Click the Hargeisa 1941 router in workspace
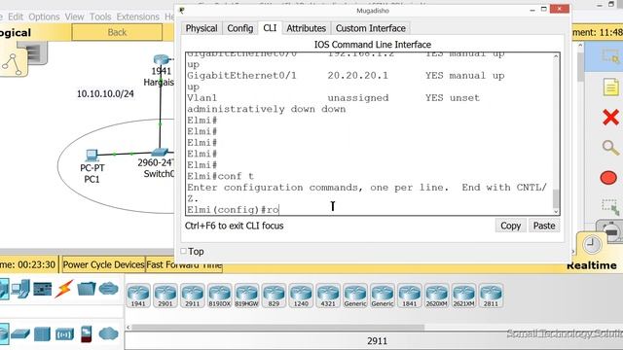 [161, 60]
